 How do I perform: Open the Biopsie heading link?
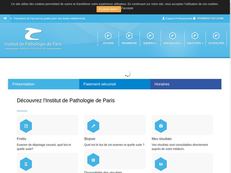(90, 139)
